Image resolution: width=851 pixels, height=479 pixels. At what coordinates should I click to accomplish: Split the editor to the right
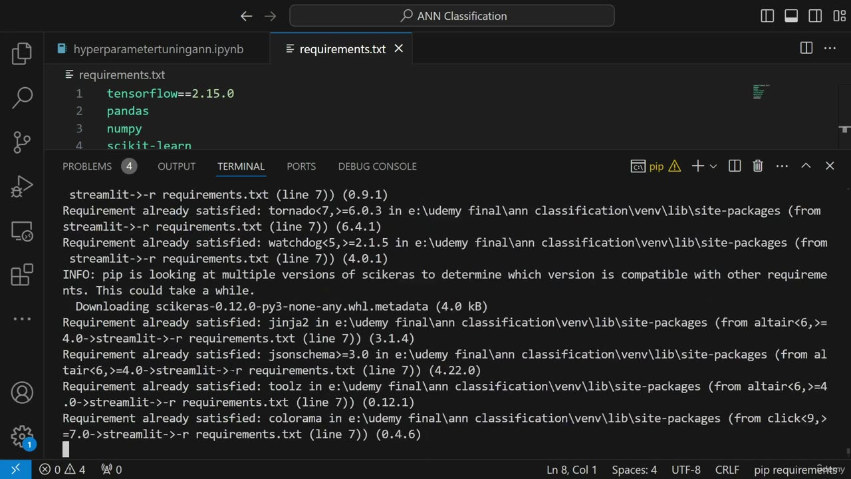tap(806, 48)
